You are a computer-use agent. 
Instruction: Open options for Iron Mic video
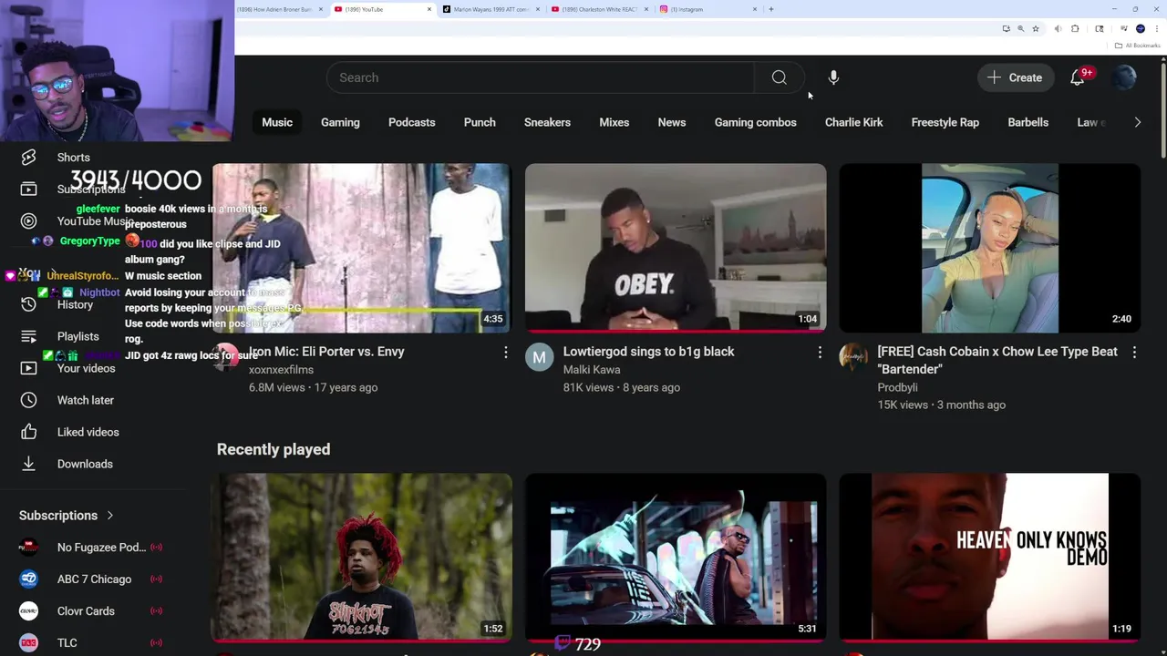506,352
